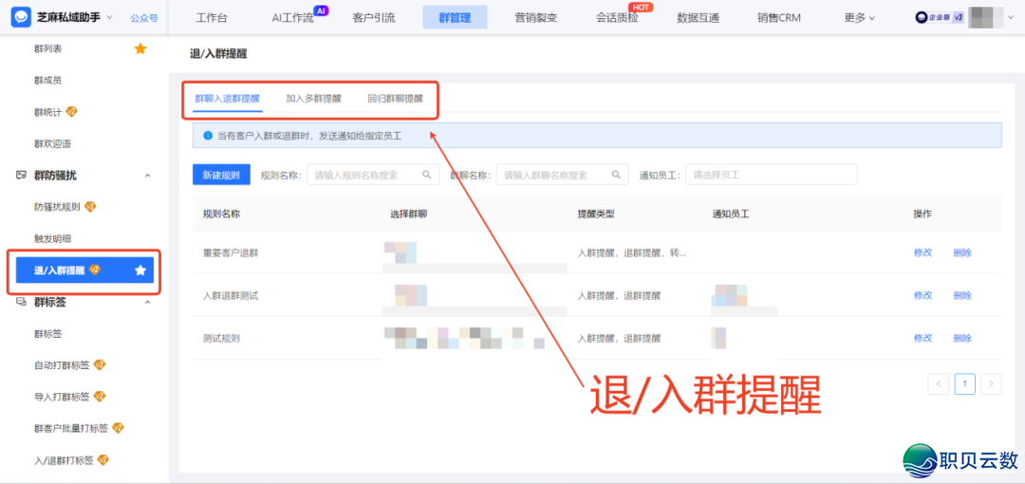This screenshot has width=1025, height=484.
Task: Go to next page arrow in pagination
Action: 991,384
